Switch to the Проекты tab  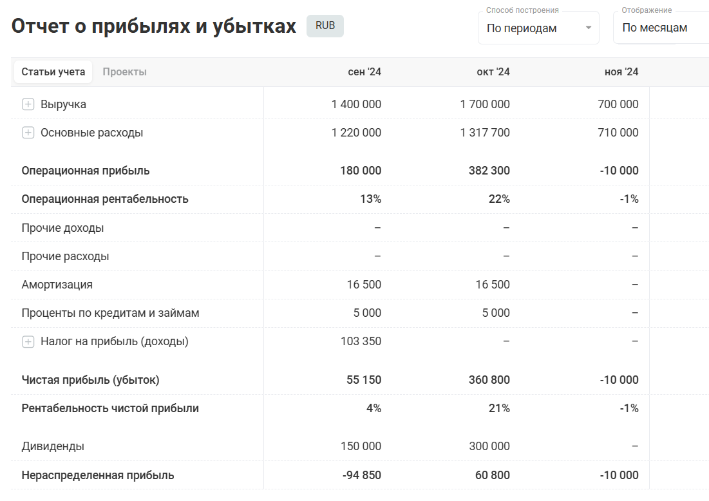click(124, 71)
